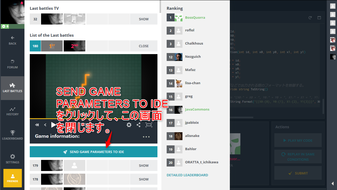
Task: Click the replay progress bar
Action: [x=93, y=119]
